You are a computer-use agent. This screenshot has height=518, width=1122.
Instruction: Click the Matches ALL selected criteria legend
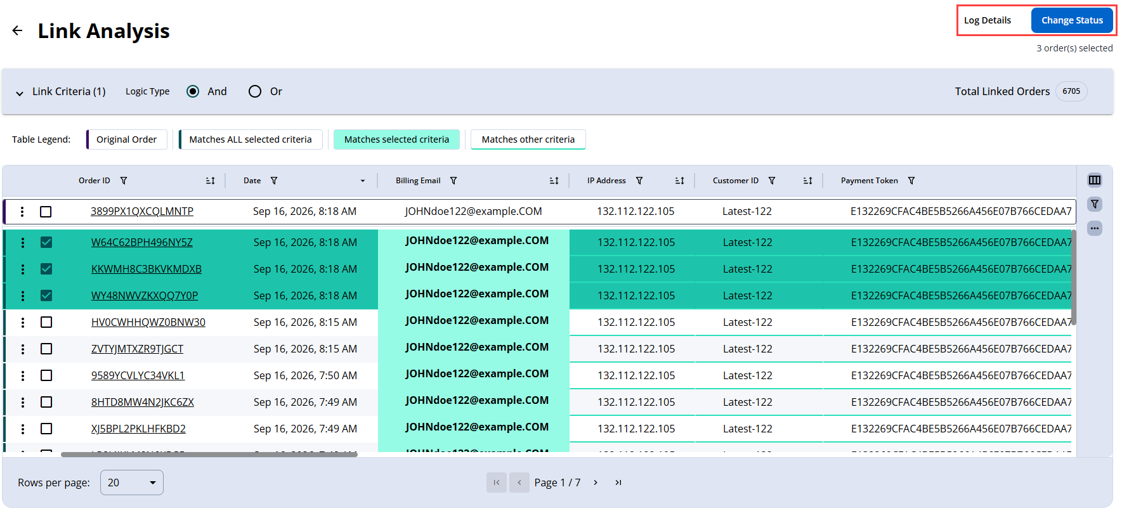[x=251, y=139]
